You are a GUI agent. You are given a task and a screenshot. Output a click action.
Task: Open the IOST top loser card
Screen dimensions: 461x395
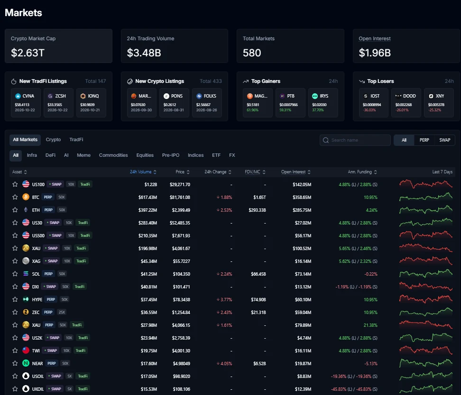tap(374, 103)
